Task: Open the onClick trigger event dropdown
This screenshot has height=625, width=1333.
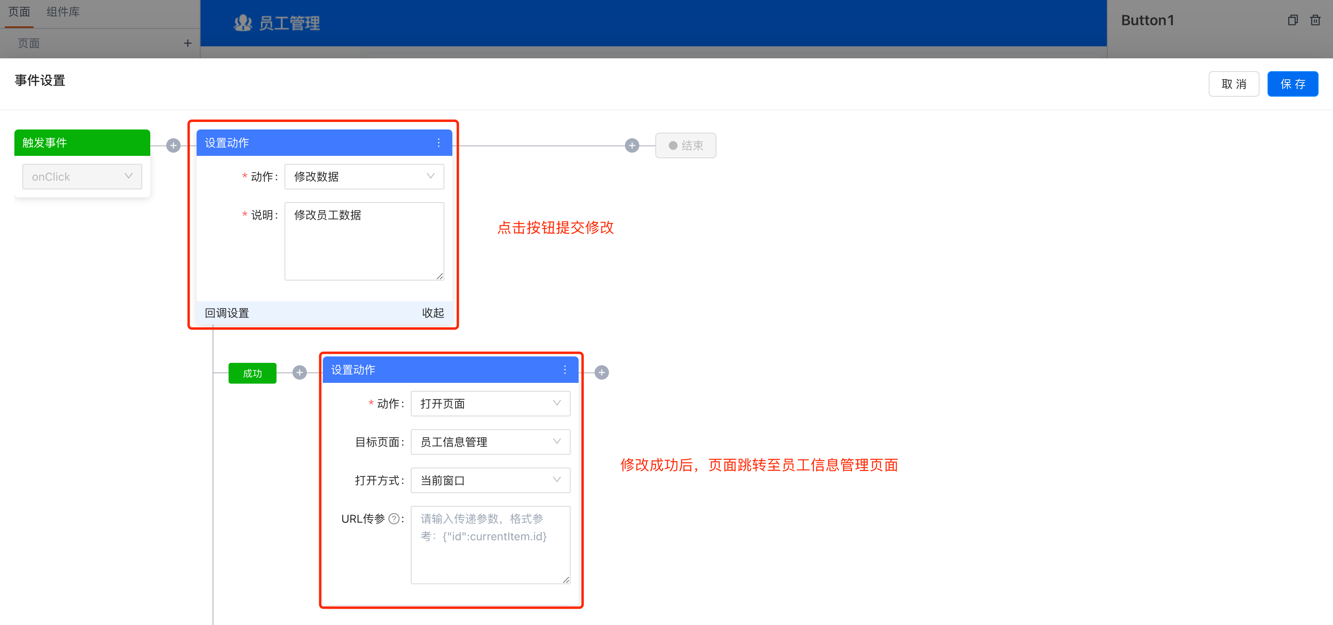Action: (82, 176)
